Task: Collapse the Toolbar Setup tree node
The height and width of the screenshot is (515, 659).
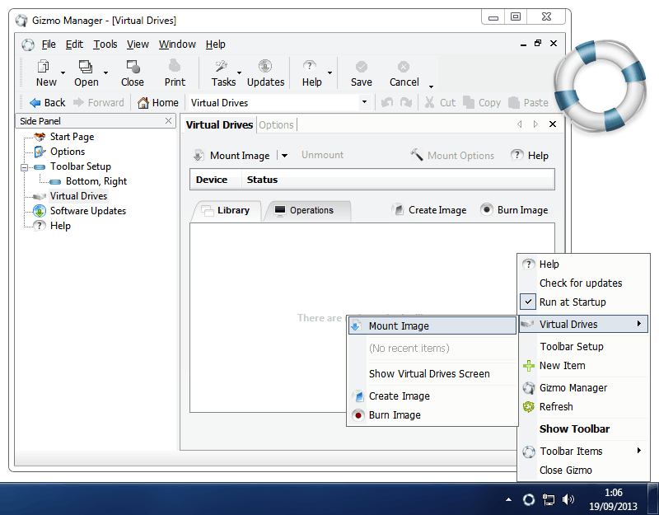Action: point(25,167)
